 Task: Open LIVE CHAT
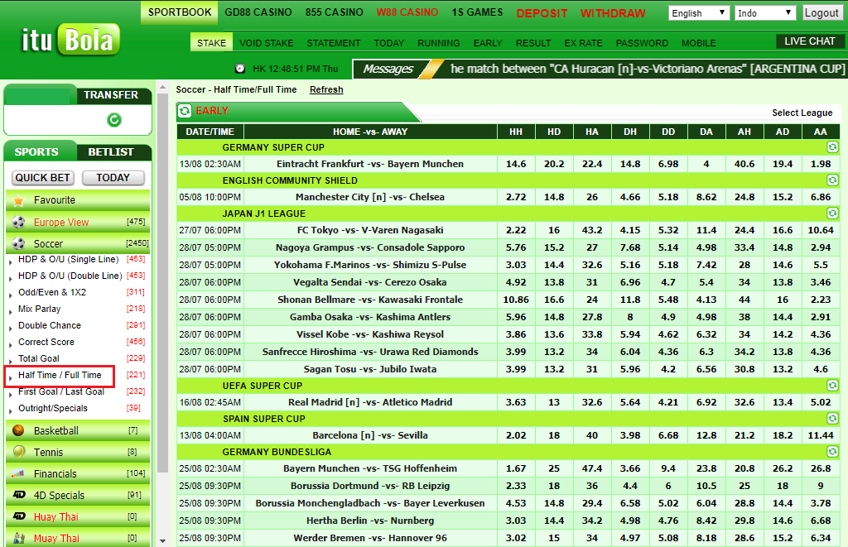810,41
